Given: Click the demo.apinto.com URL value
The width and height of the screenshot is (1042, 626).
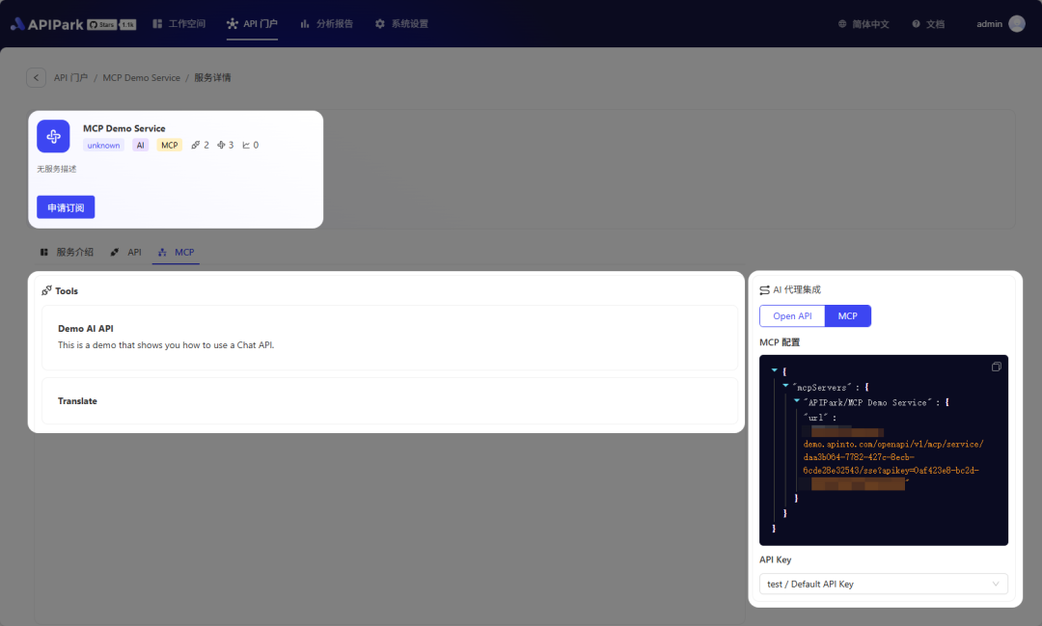Looking at the screenshot, I should tap(891, 457).
